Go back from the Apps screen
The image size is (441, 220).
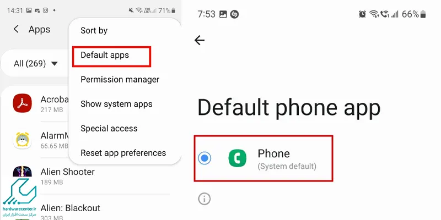(x=17, y=29)
